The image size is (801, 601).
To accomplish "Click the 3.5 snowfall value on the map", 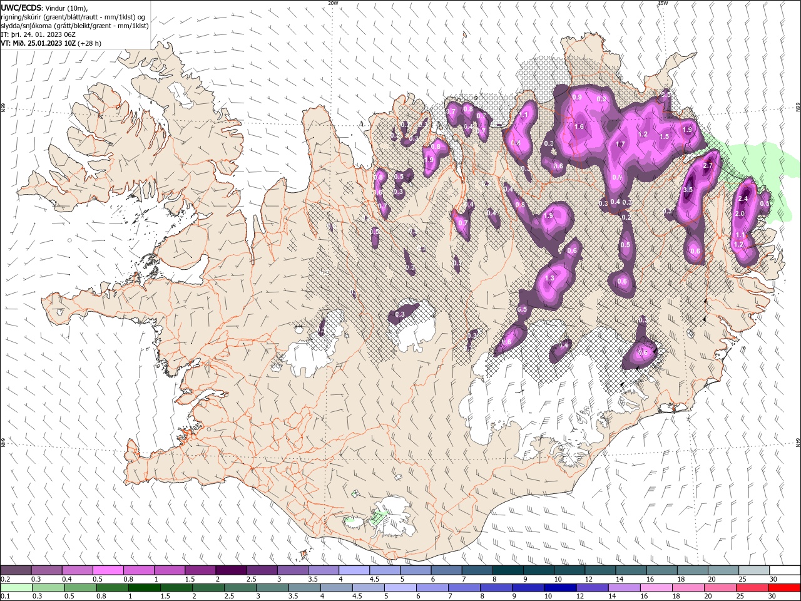I will click(688, 190).
